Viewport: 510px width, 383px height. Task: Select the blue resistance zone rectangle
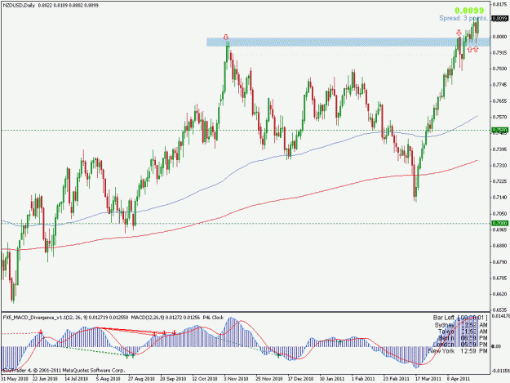click(x=348, y=42)
